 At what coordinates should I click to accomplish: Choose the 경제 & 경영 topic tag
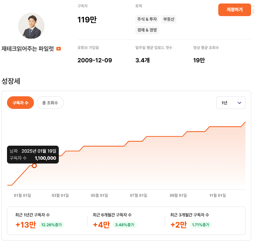pos(147,30)
